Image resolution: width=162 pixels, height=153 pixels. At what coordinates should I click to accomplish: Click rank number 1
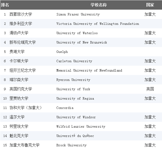5,14
